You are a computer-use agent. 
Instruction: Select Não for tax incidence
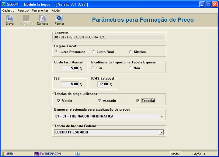pos(130,68)
